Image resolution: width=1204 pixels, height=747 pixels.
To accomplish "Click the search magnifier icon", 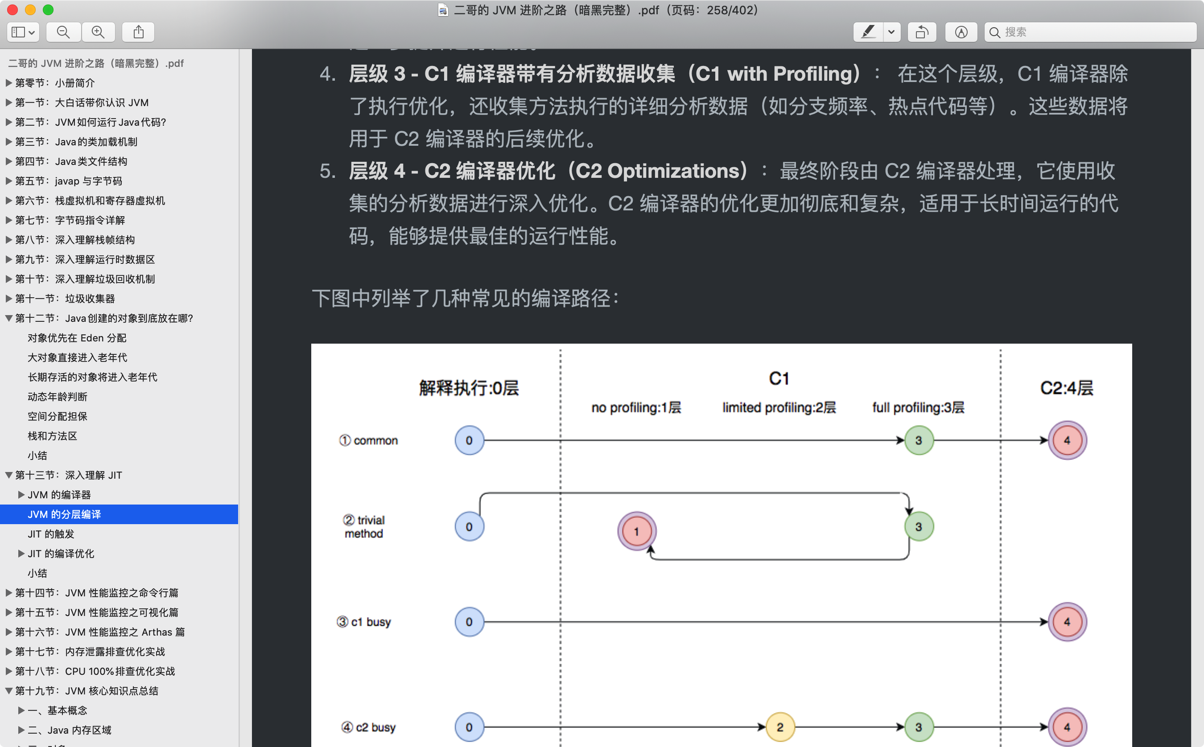I will tap(996, 32).
